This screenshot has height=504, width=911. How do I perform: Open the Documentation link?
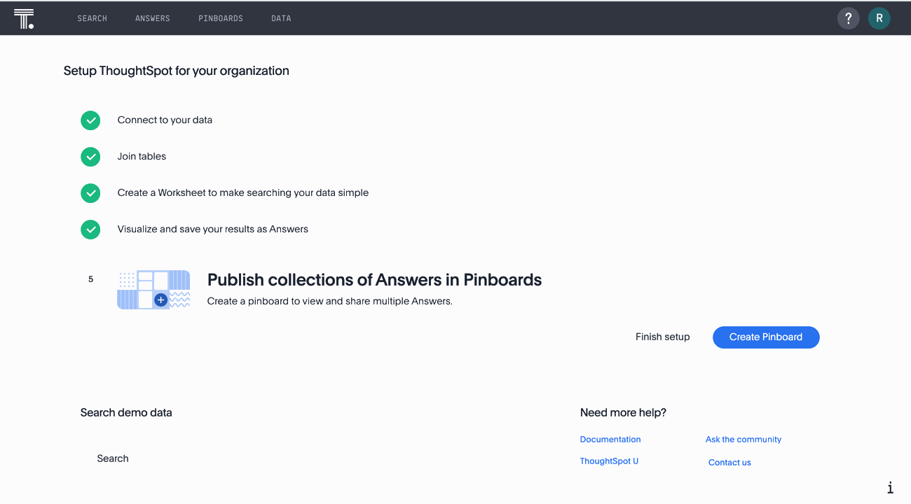point(610,440)
